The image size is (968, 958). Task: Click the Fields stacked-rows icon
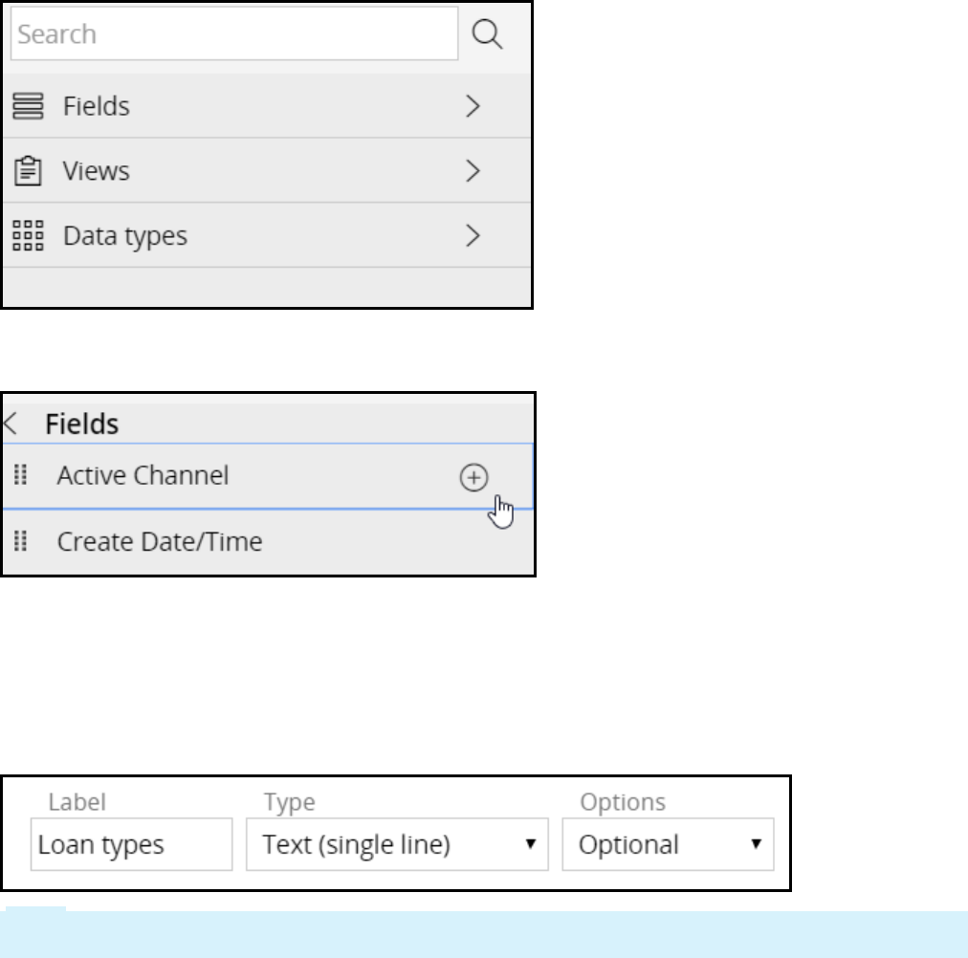pos(28,106)
